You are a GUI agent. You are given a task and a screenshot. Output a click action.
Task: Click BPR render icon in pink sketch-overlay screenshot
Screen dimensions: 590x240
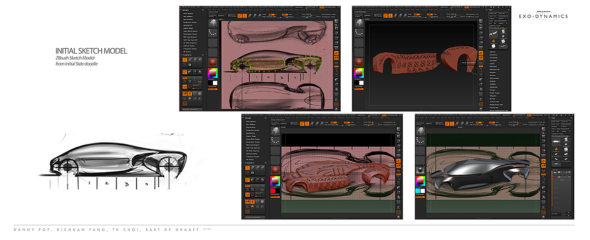tap(336, 21)
